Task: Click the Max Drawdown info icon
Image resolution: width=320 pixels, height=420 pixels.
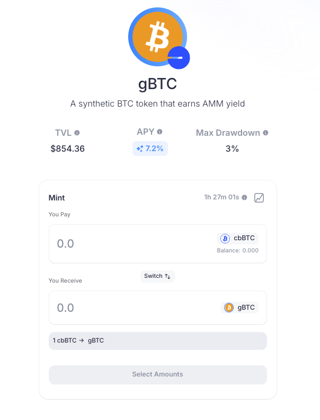Action: (265, 133)
